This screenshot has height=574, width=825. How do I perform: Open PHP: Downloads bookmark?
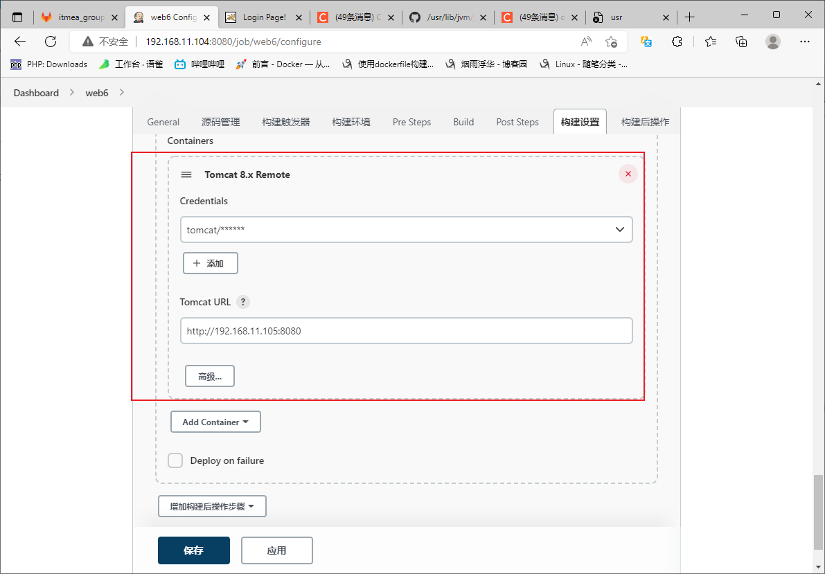click(x=48, y=64)
